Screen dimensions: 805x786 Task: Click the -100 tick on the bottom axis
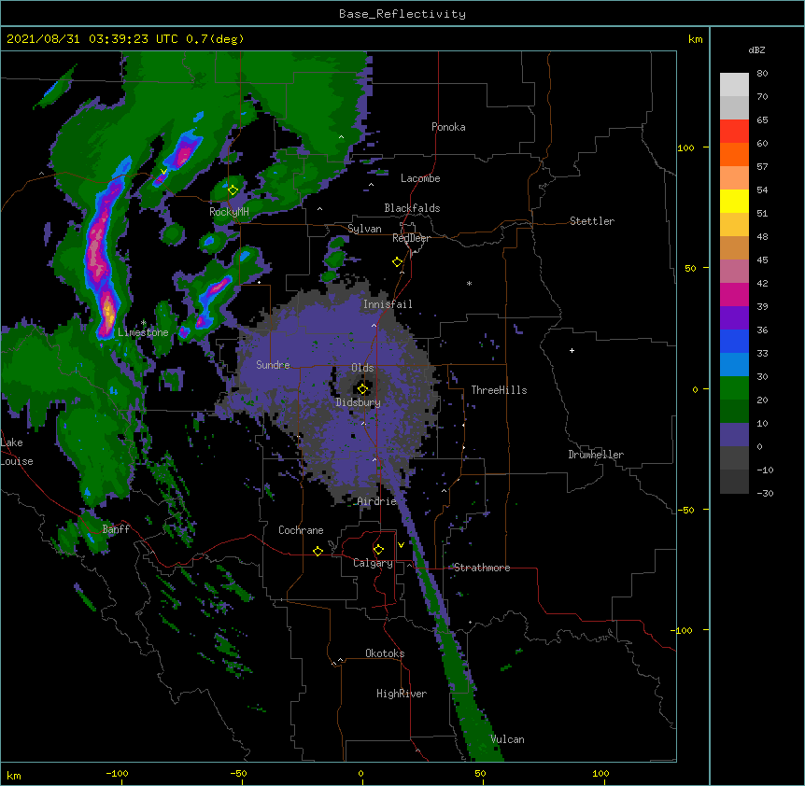(117, 773)
